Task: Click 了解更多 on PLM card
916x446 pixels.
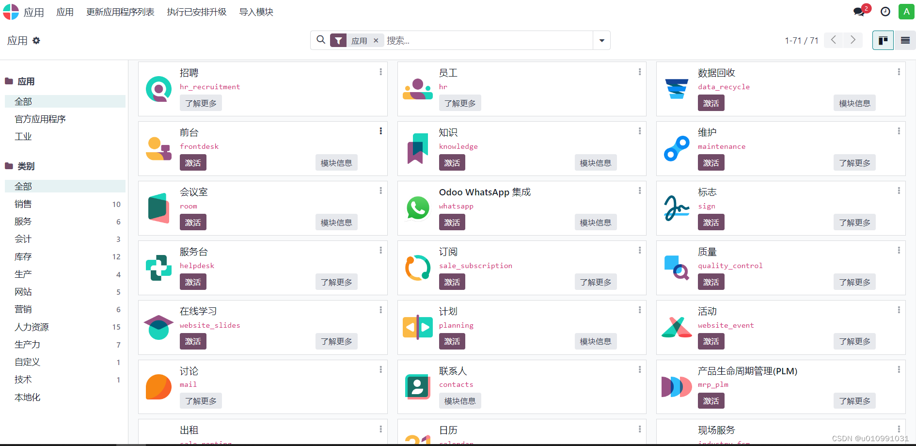Action: pyautogui.click(x=854, y=400)
